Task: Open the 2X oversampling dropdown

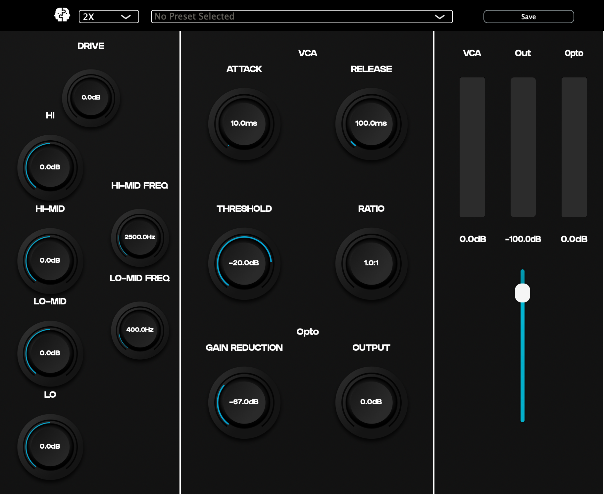Action: (109, 17)
